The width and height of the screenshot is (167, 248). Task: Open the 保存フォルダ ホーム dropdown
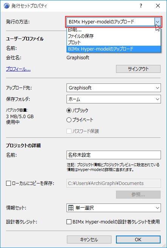click(x=114, y=99)
